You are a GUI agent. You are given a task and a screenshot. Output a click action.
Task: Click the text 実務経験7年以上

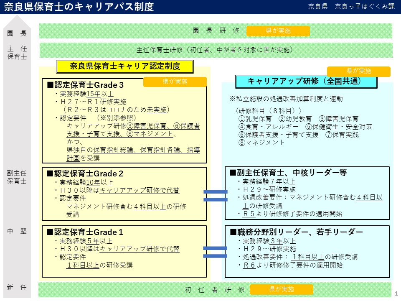tap(269, 182)
